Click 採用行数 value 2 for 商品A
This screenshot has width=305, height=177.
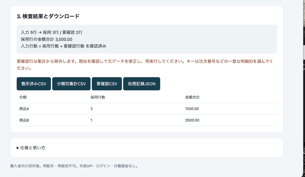(91, 109)
